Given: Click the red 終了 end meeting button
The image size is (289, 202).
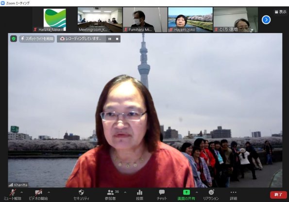Looking at the screenshot, I should pos(278,195).
